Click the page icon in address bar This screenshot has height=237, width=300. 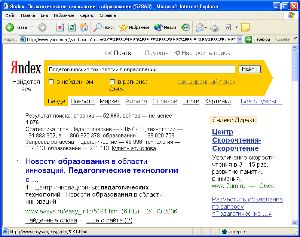coord(23,39)
